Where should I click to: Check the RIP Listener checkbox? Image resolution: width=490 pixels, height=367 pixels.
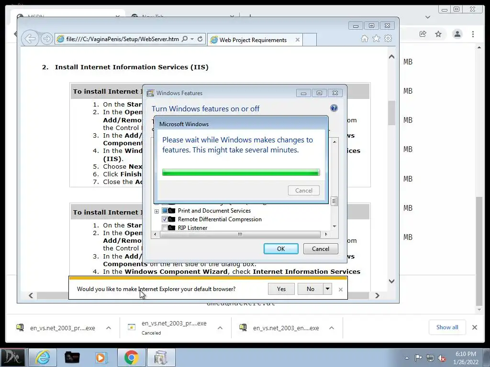coord(165,227)
